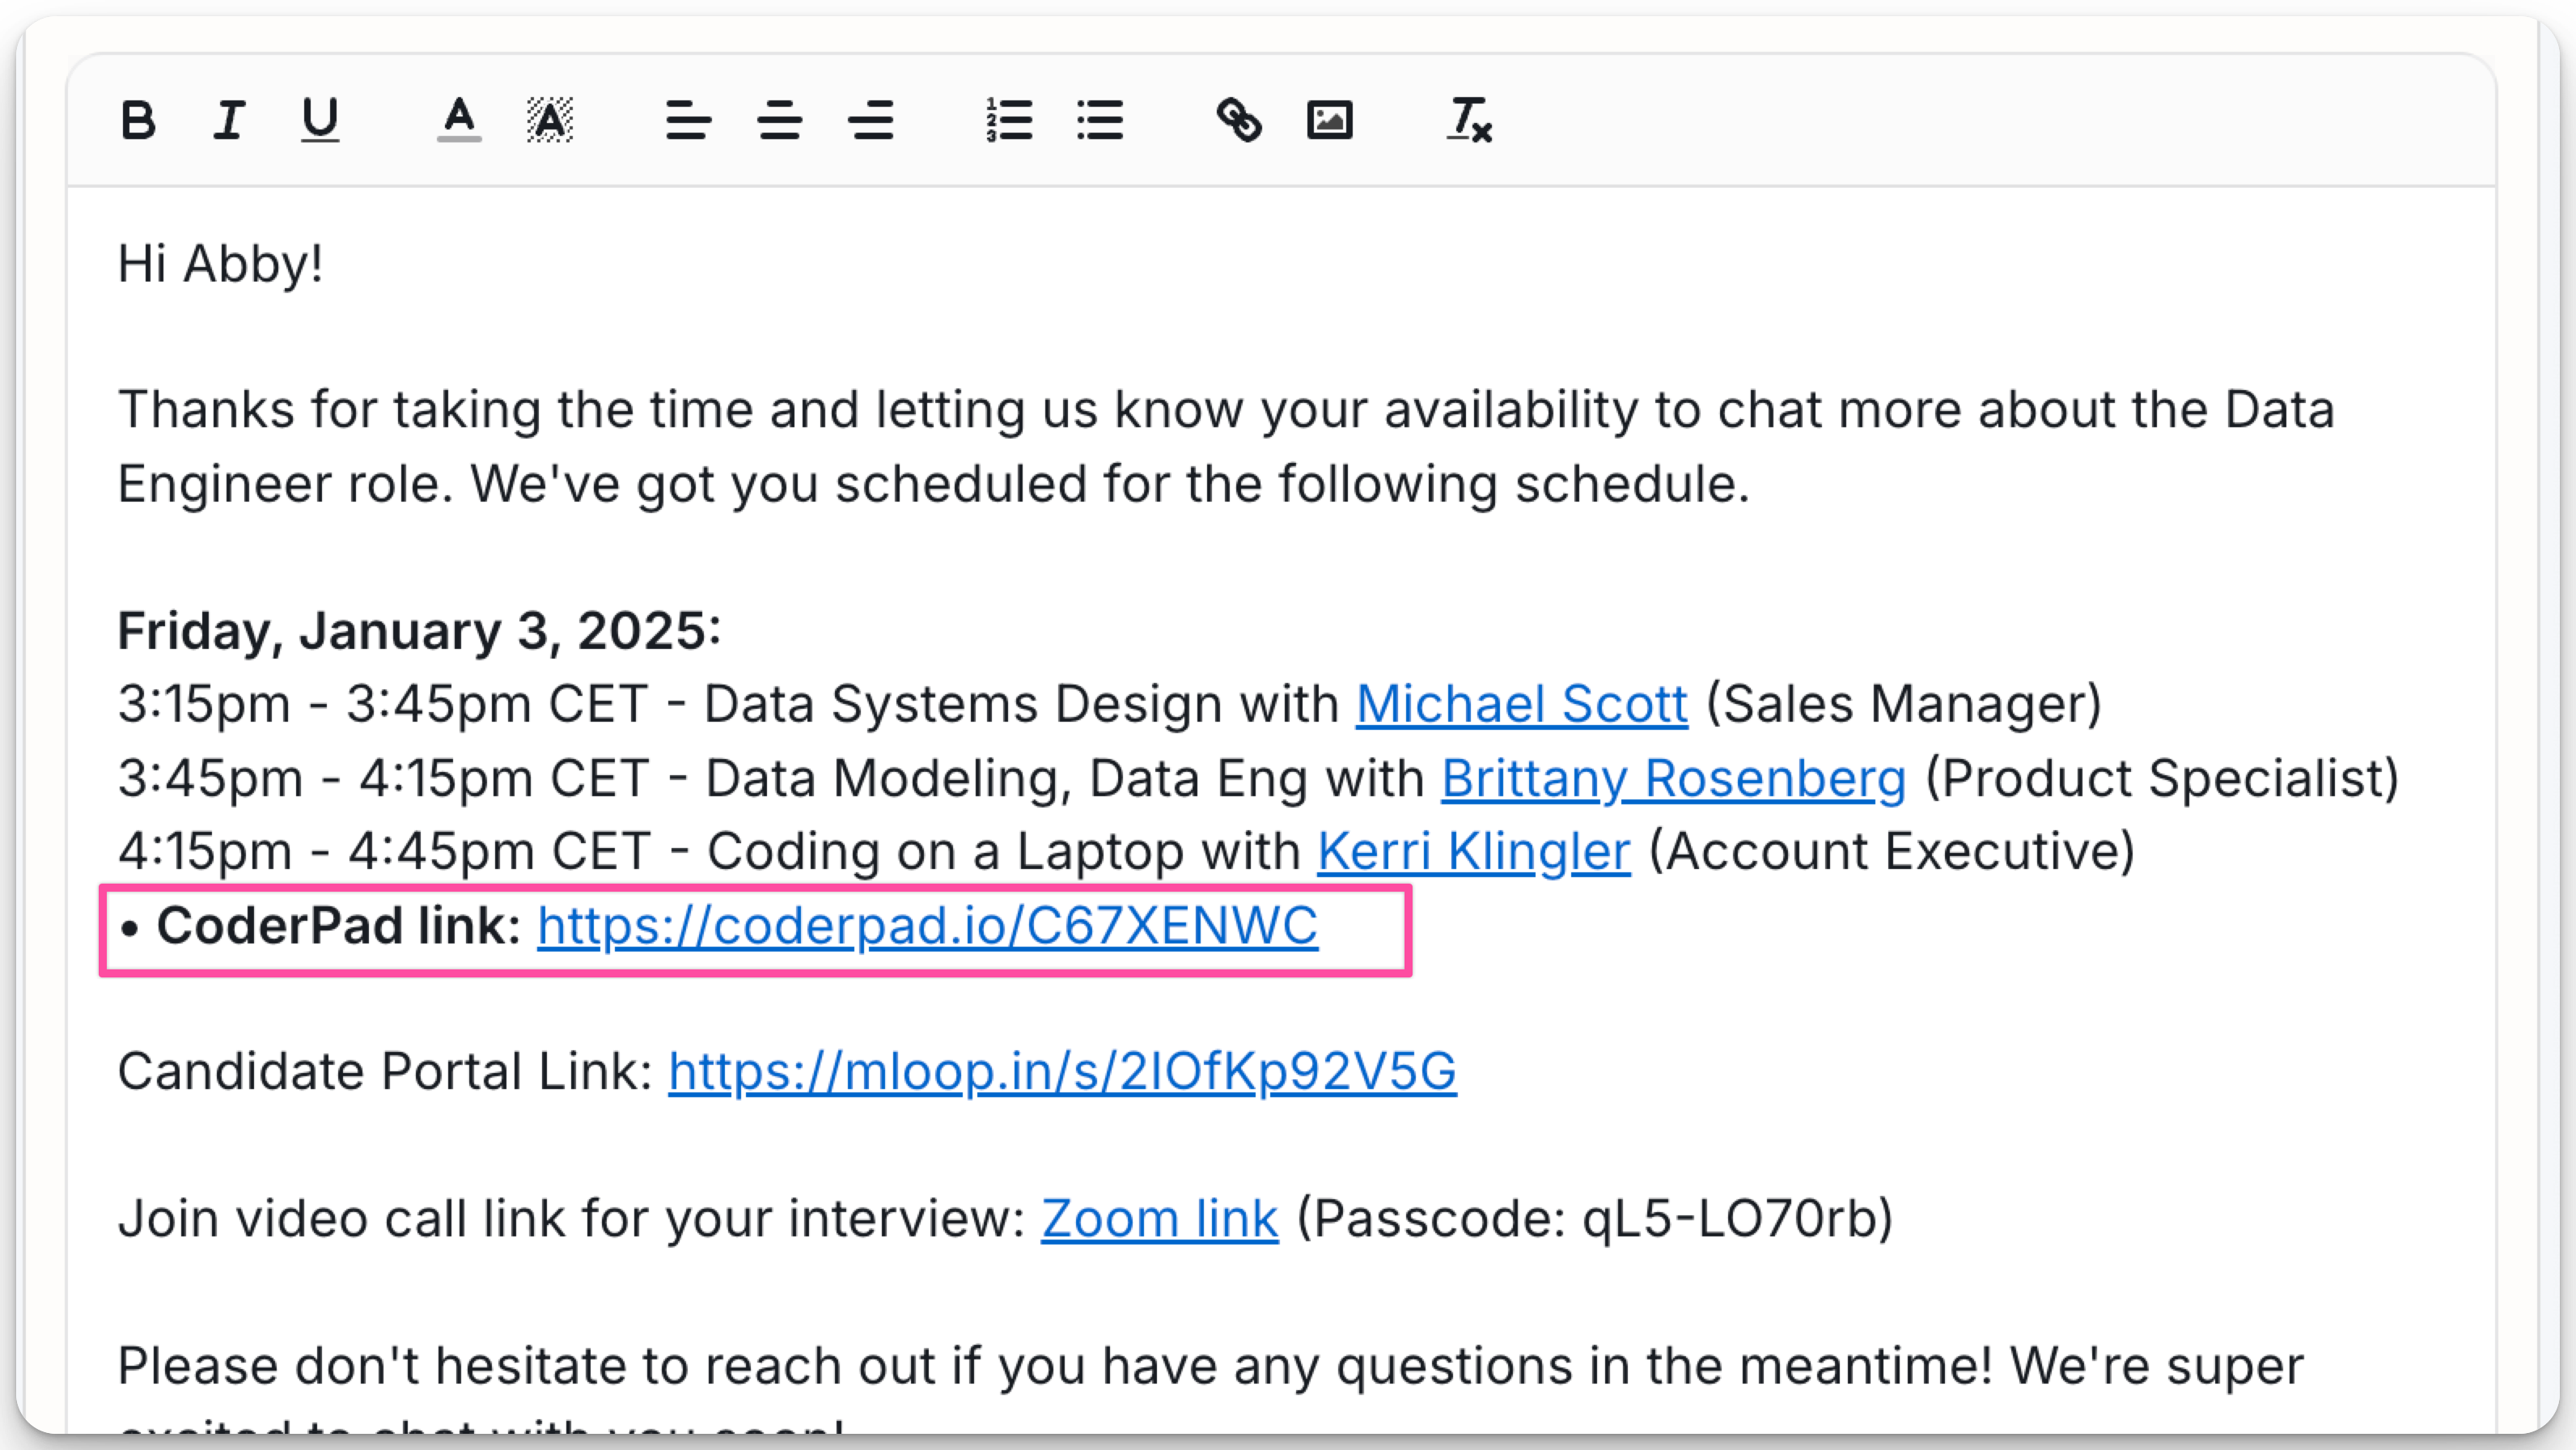
Task: Align text to the right
Action: pyautogui.click(x=870, y=121)
